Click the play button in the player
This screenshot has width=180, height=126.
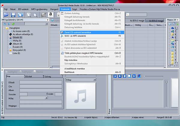pyautogui.click(x=120, y=76)
